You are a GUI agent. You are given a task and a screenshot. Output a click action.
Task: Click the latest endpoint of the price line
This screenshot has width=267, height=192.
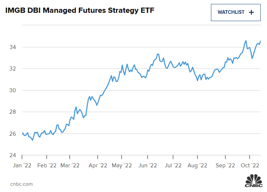point(260,41)
